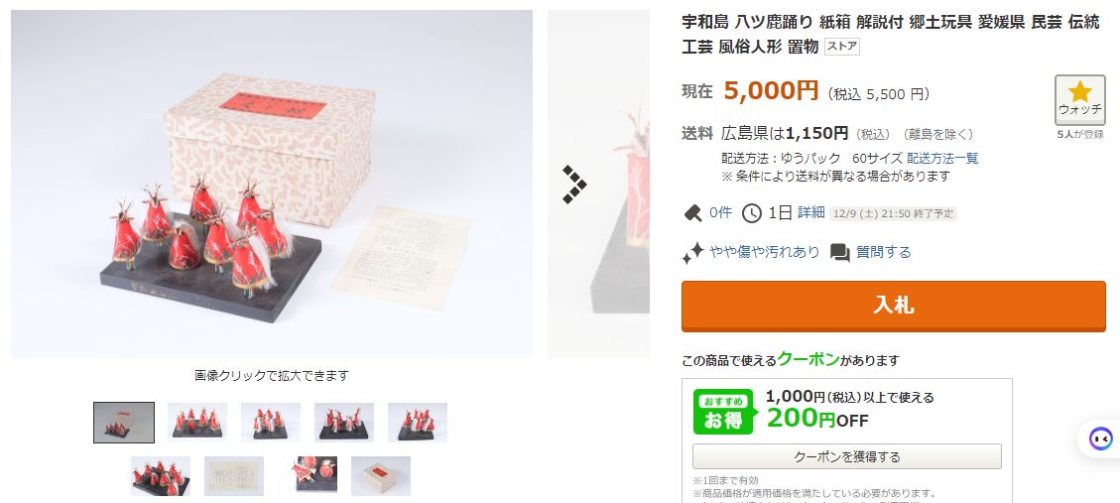The height and width of the screenshot is (503, 1120).
Task: Click the speech bubble question icon
Action: [x=840, y=252]
